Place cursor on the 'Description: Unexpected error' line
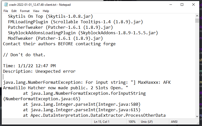 [39, 71]
